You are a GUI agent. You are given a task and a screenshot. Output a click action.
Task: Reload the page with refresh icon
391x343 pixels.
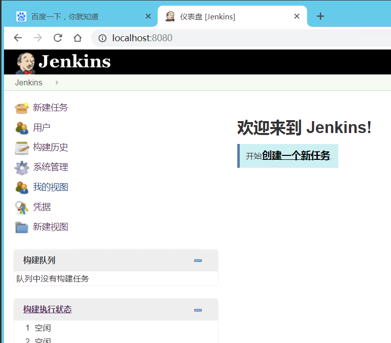tap(58, 38)
